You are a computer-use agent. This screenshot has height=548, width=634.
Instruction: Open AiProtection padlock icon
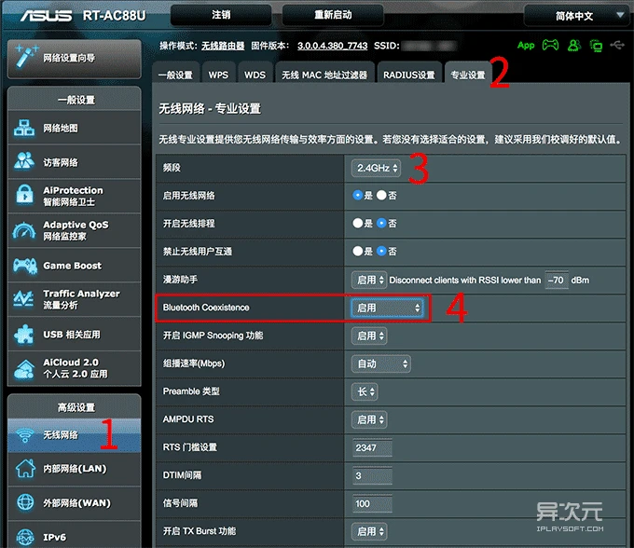pos(25,196)
